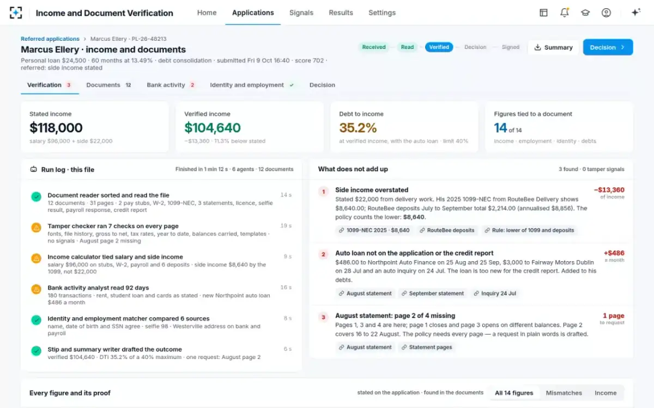654x408 pixels.
Task: Follow the Referred applications breadcrumb link
Action: [x=50, y=39]
